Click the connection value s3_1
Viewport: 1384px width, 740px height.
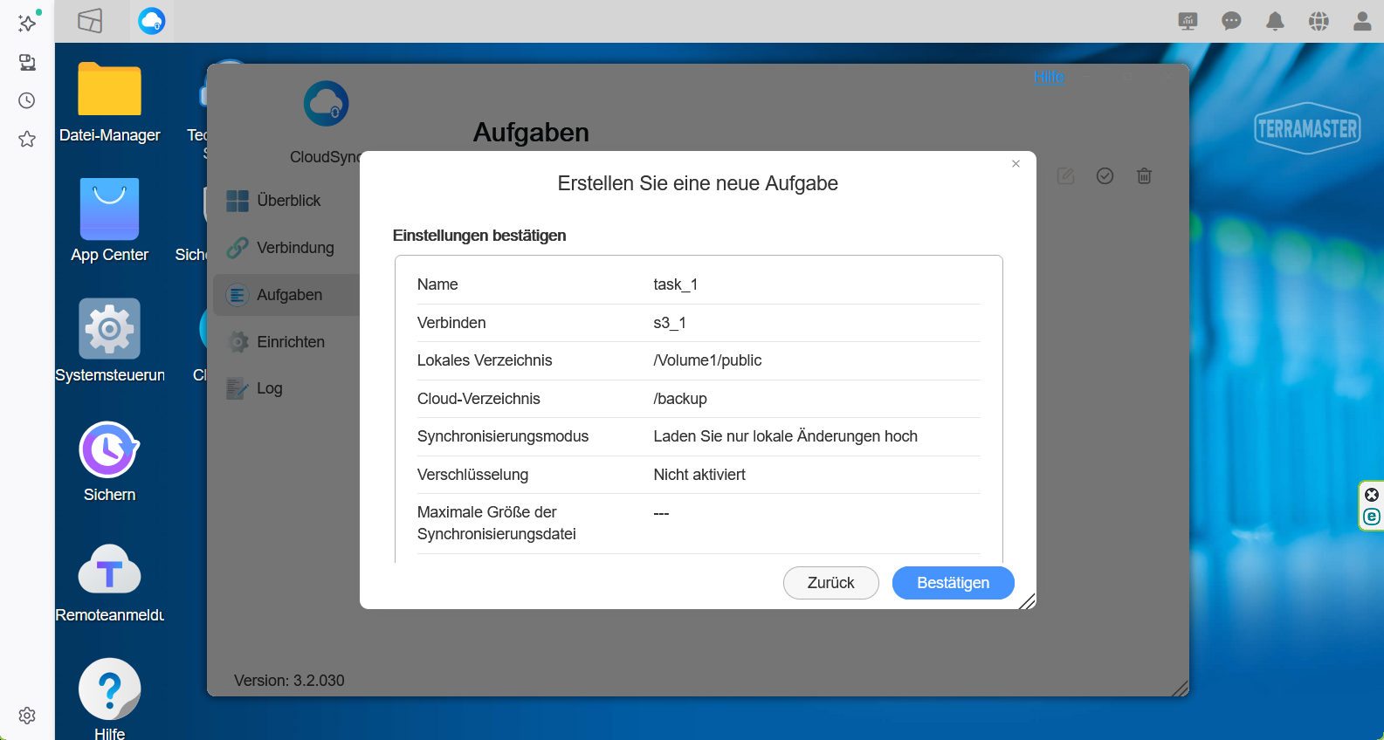(670, 323)
